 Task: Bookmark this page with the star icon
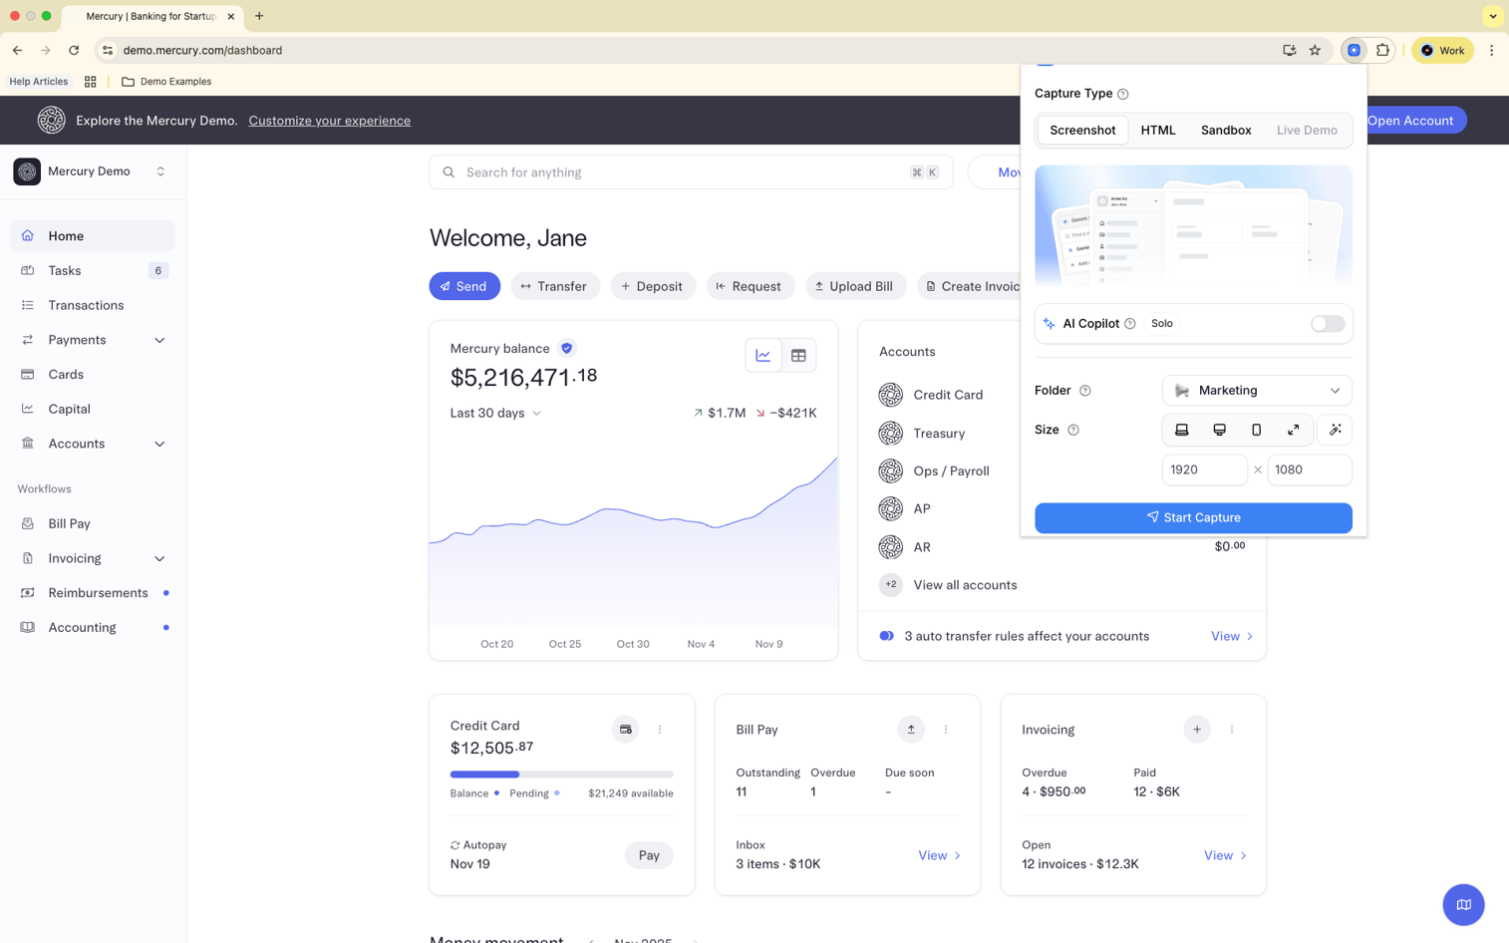(1315, 50)
